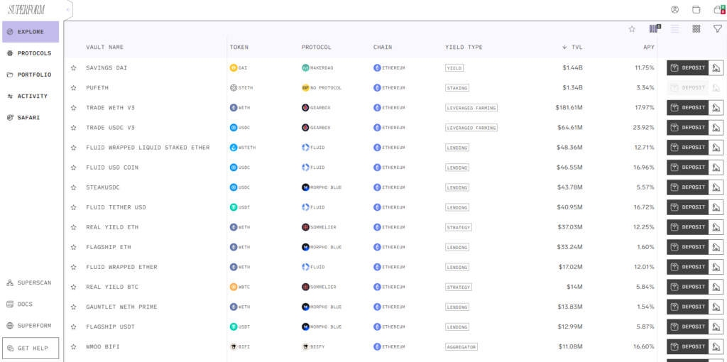This screenshot has height=362, width=727.
Task: Show favorites using the star filter icon
Action: [632, 28]
